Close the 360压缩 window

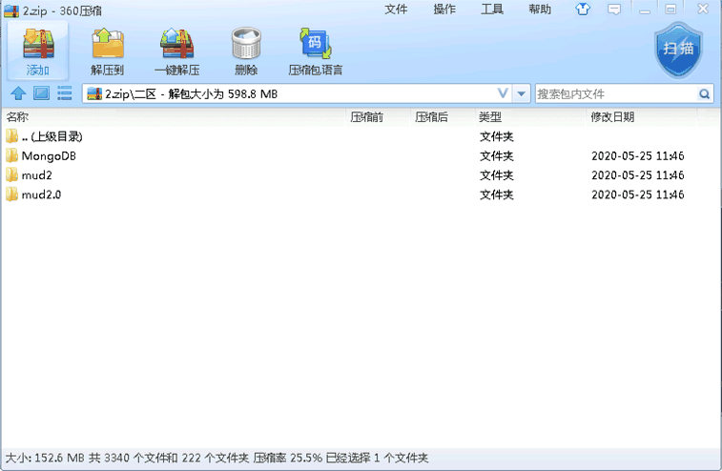pos(703,9)
